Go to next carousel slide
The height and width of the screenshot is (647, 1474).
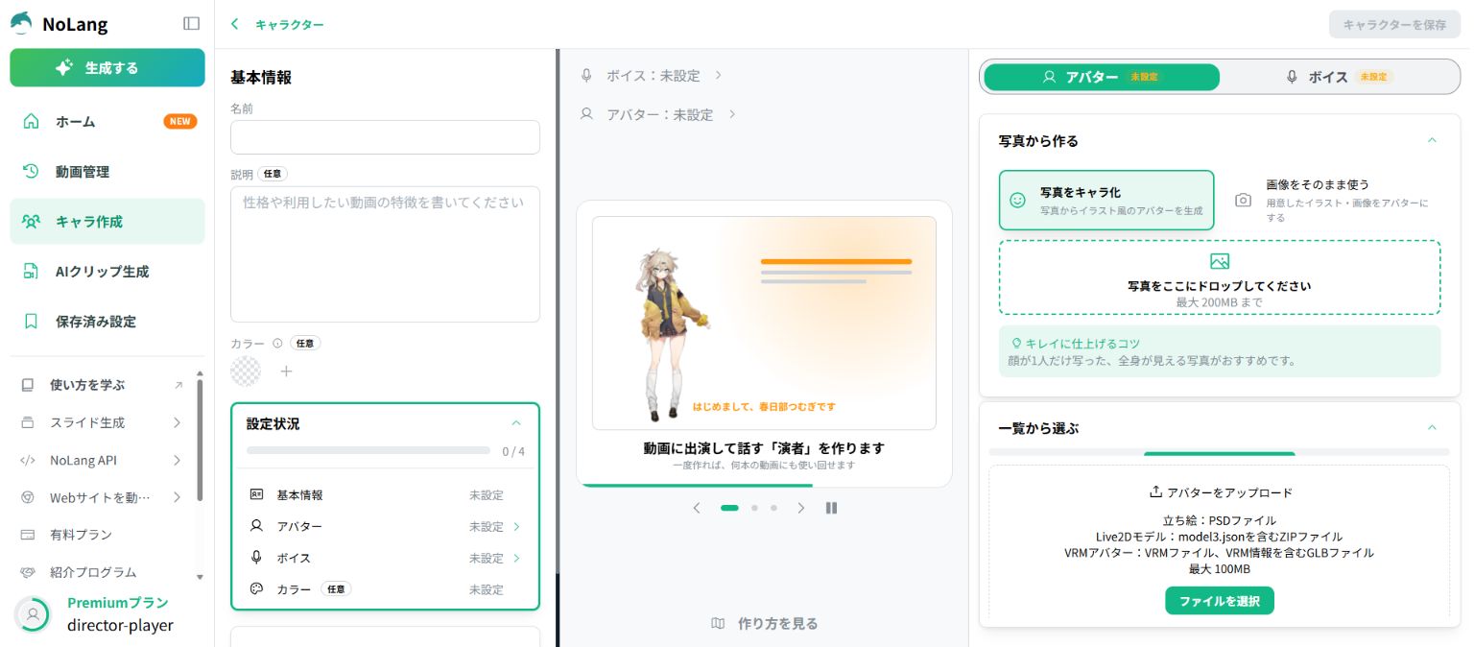point(801,508)
